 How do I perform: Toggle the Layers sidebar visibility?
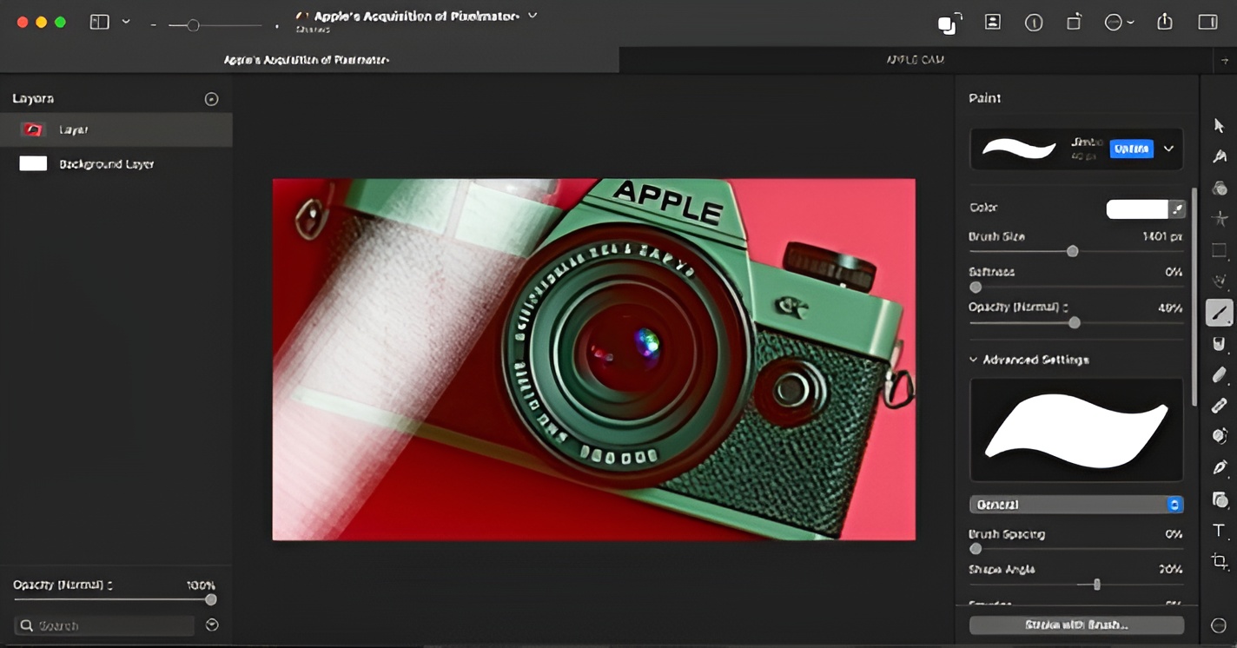[100, 23]
